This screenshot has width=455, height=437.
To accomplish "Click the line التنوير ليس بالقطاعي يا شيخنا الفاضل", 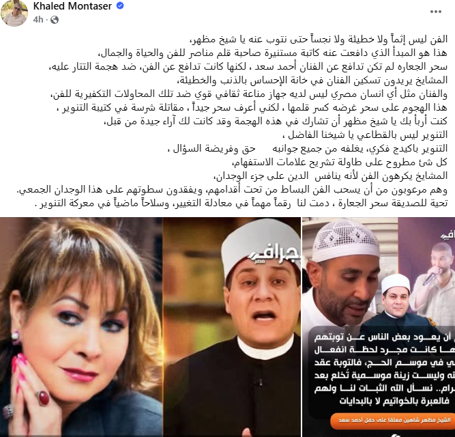I will pyautogui.click(x=365, y=135).
